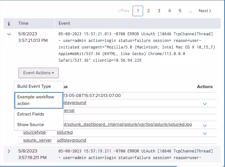Choose Example workflow action
Image resolution: width=225 pixels, height=167 pixels.
(38, 100)
